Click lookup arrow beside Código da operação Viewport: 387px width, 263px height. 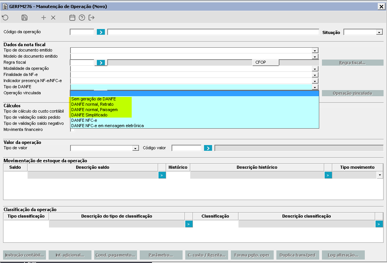(101, 32)
